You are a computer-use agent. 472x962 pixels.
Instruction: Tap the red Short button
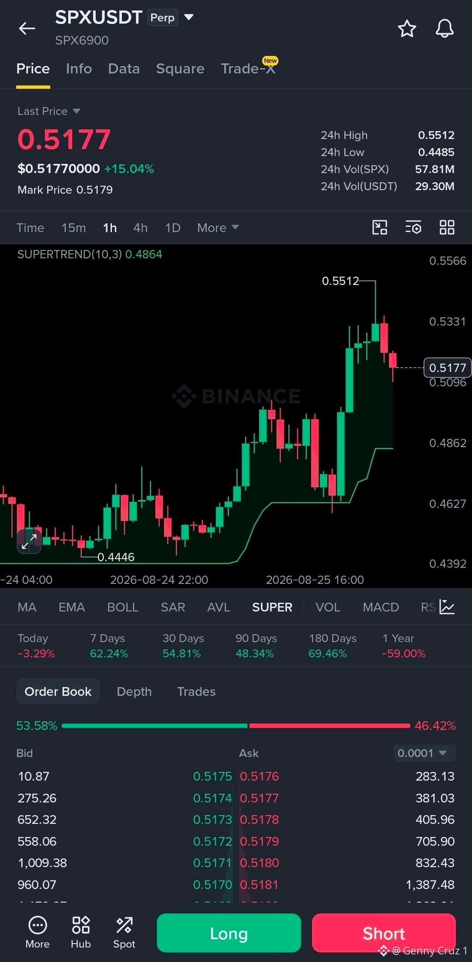tap(384, 933)
